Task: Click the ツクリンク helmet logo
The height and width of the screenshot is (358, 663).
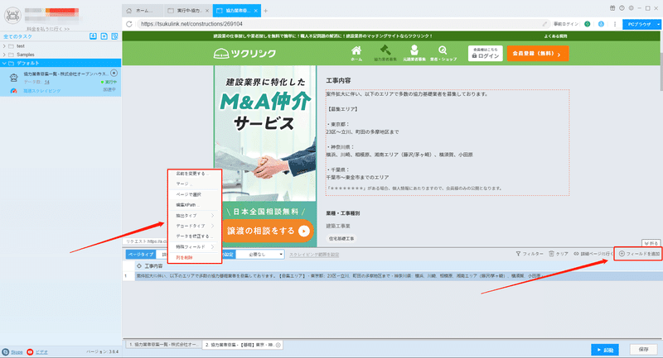Action: click(x=244, y=54)
